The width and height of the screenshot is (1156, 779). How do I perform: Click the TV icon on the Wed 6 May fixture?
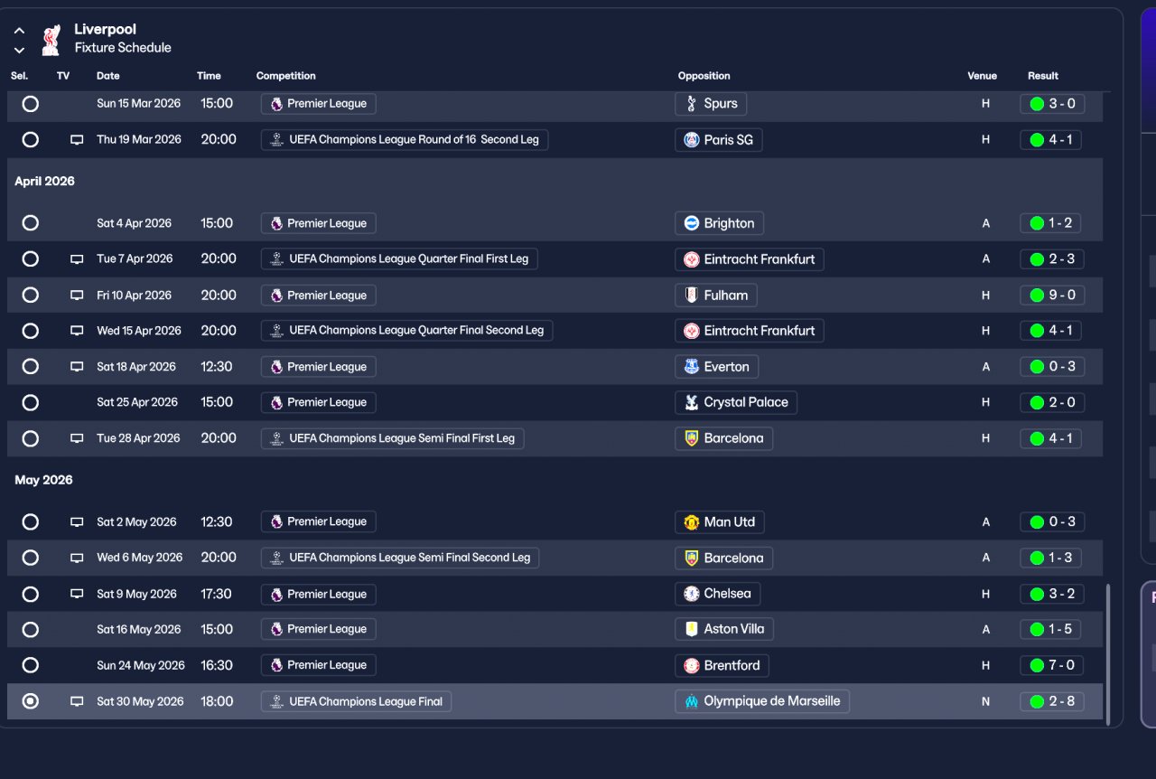77,558
